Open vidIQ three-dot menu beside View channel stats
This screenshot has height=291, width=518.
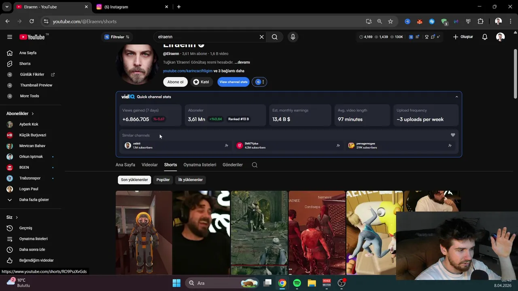click(259, 82)
